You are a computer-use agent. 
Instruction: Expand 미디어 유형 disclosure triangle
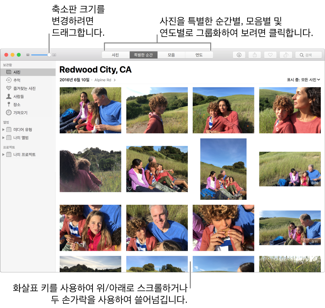click(3, 129)
